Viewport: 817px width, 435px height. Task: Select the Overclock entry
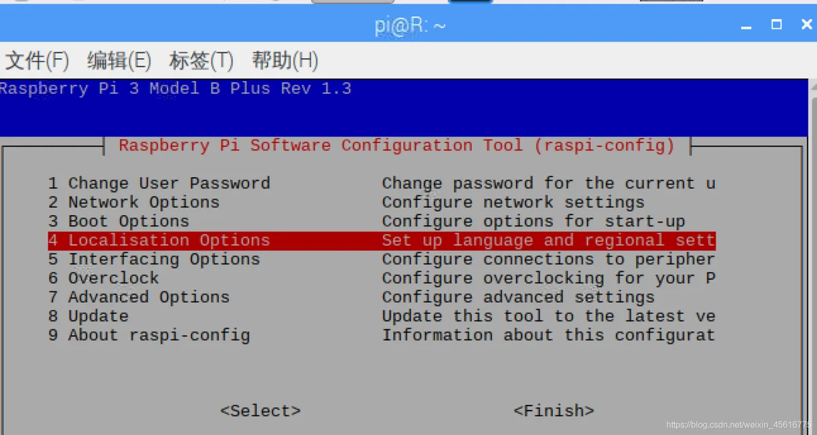click(x=381, y=278)
